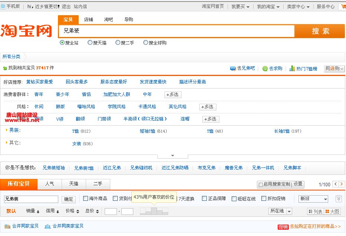
Task: Click the Taobao logo
Action: 26,31
